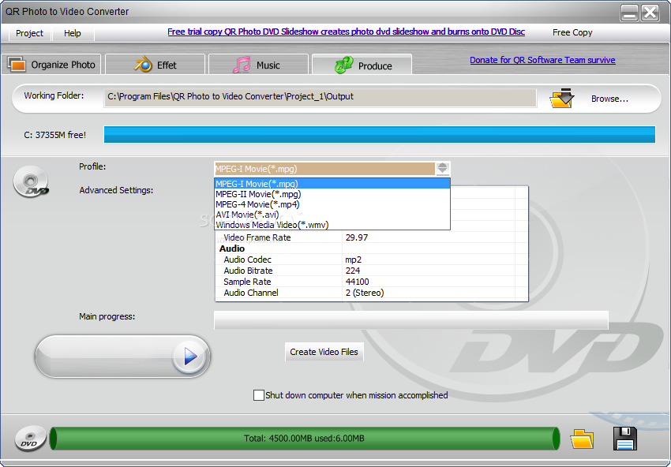The image size is (671, 467).
Task: Open the Help menu
Action: (x=73, y=33)
